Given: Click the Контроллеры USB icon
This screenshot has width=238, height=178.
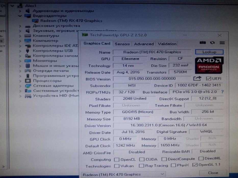Looking at the screenshot, I should (28, 51).
